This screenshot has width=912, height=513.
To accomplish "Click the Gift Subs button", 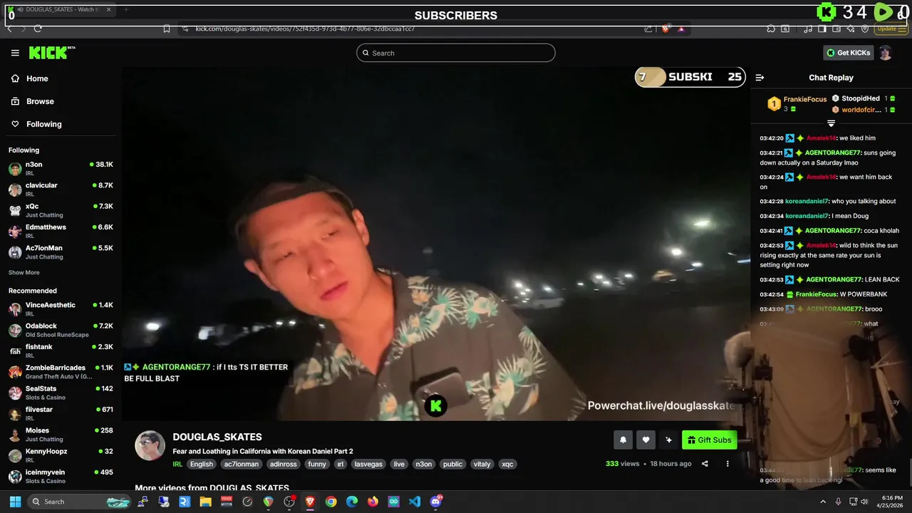I will (x=709, y=440).
